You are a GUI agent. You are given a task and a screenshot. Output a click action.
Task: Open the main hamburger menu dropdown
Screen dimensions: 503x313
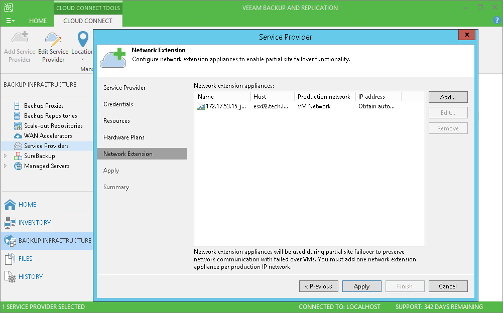10,21
